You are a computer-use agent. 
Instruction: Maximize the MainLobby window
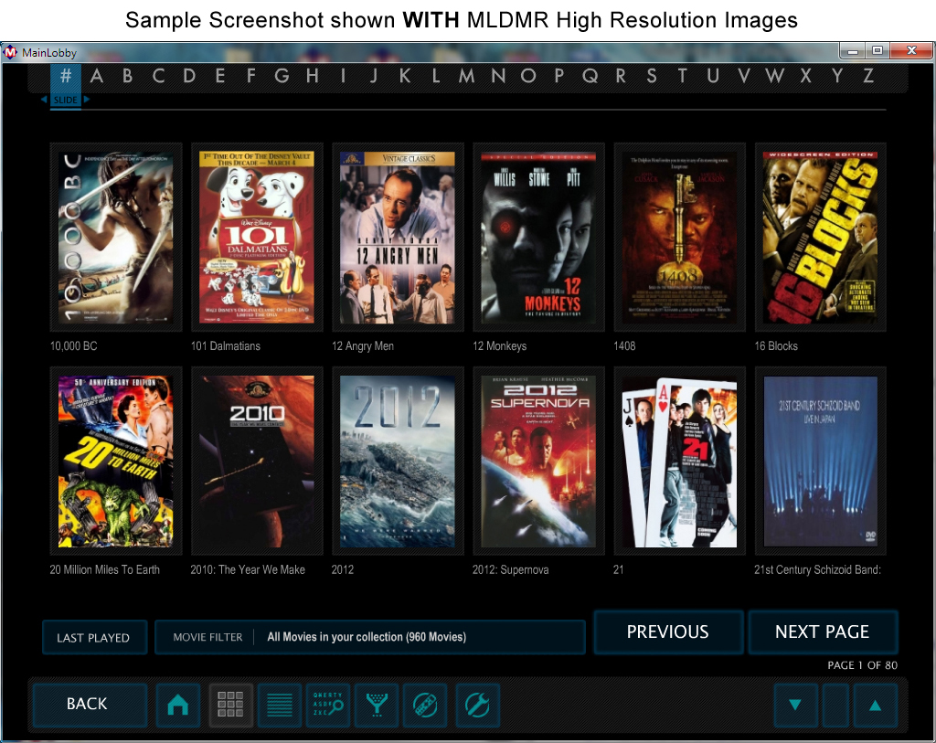tap(877, 51)
